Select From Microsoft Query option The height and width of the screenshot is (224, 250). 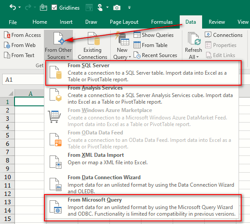(x=143, y=207)
